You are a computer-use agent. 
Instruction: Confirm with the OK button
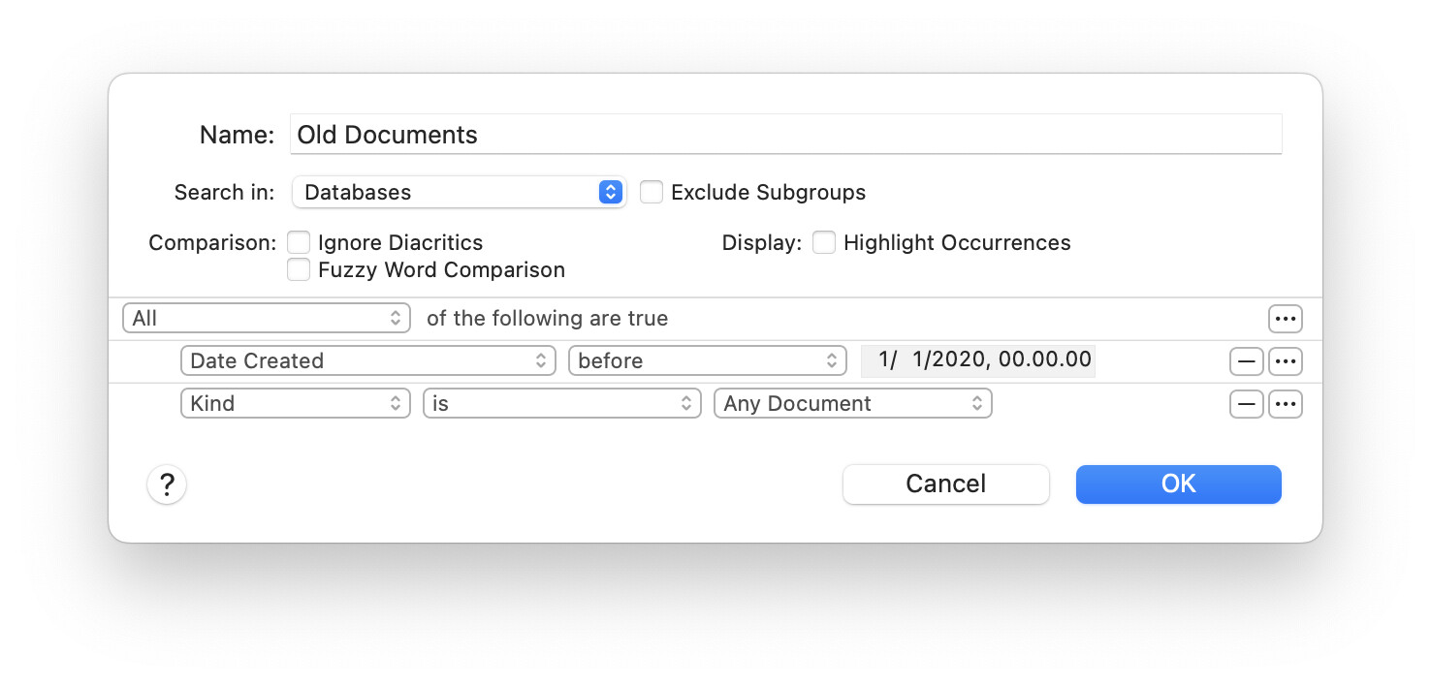1178,484
